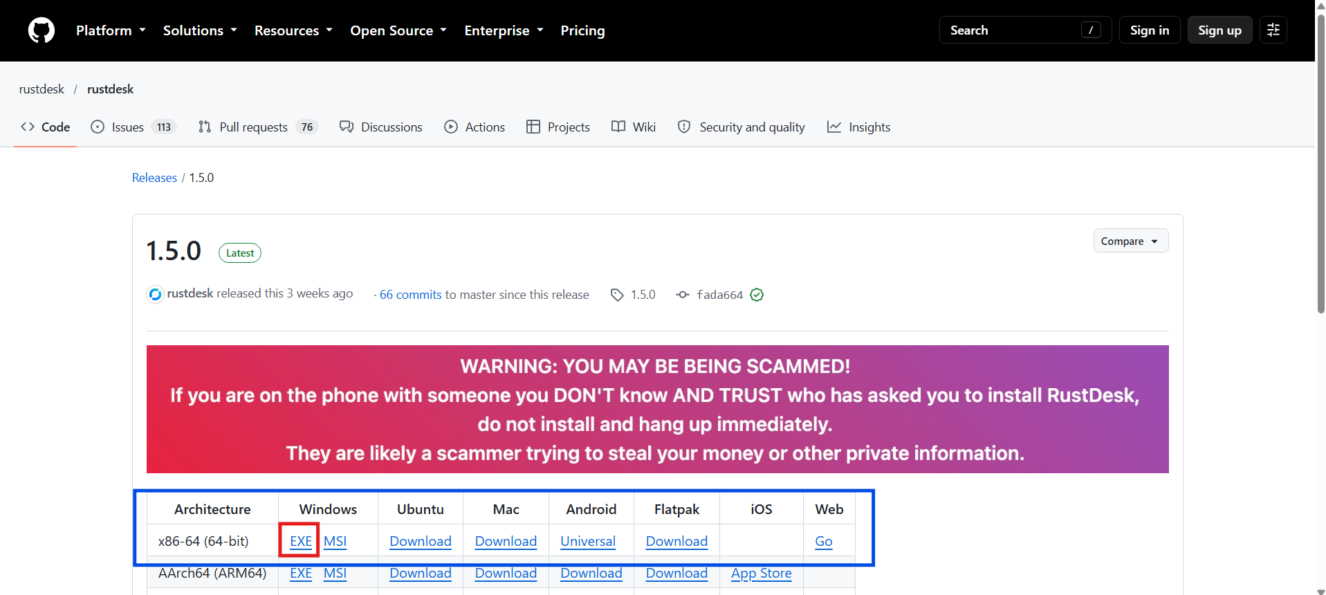1326x595 pixels.
Task: Open the Wiki tab
Action: click(x=634, y=127)
